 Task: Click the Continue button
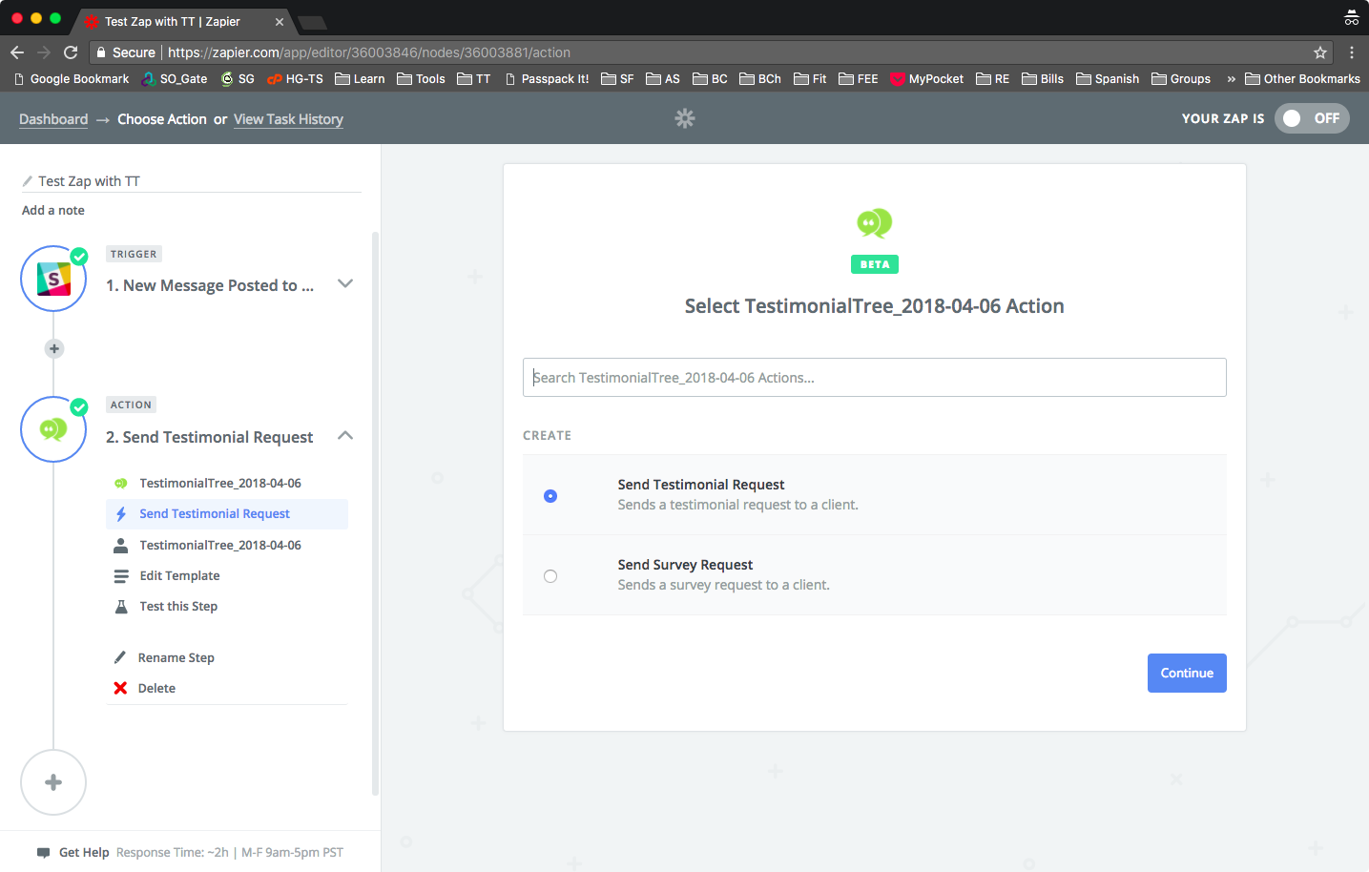click(1187, 674)
